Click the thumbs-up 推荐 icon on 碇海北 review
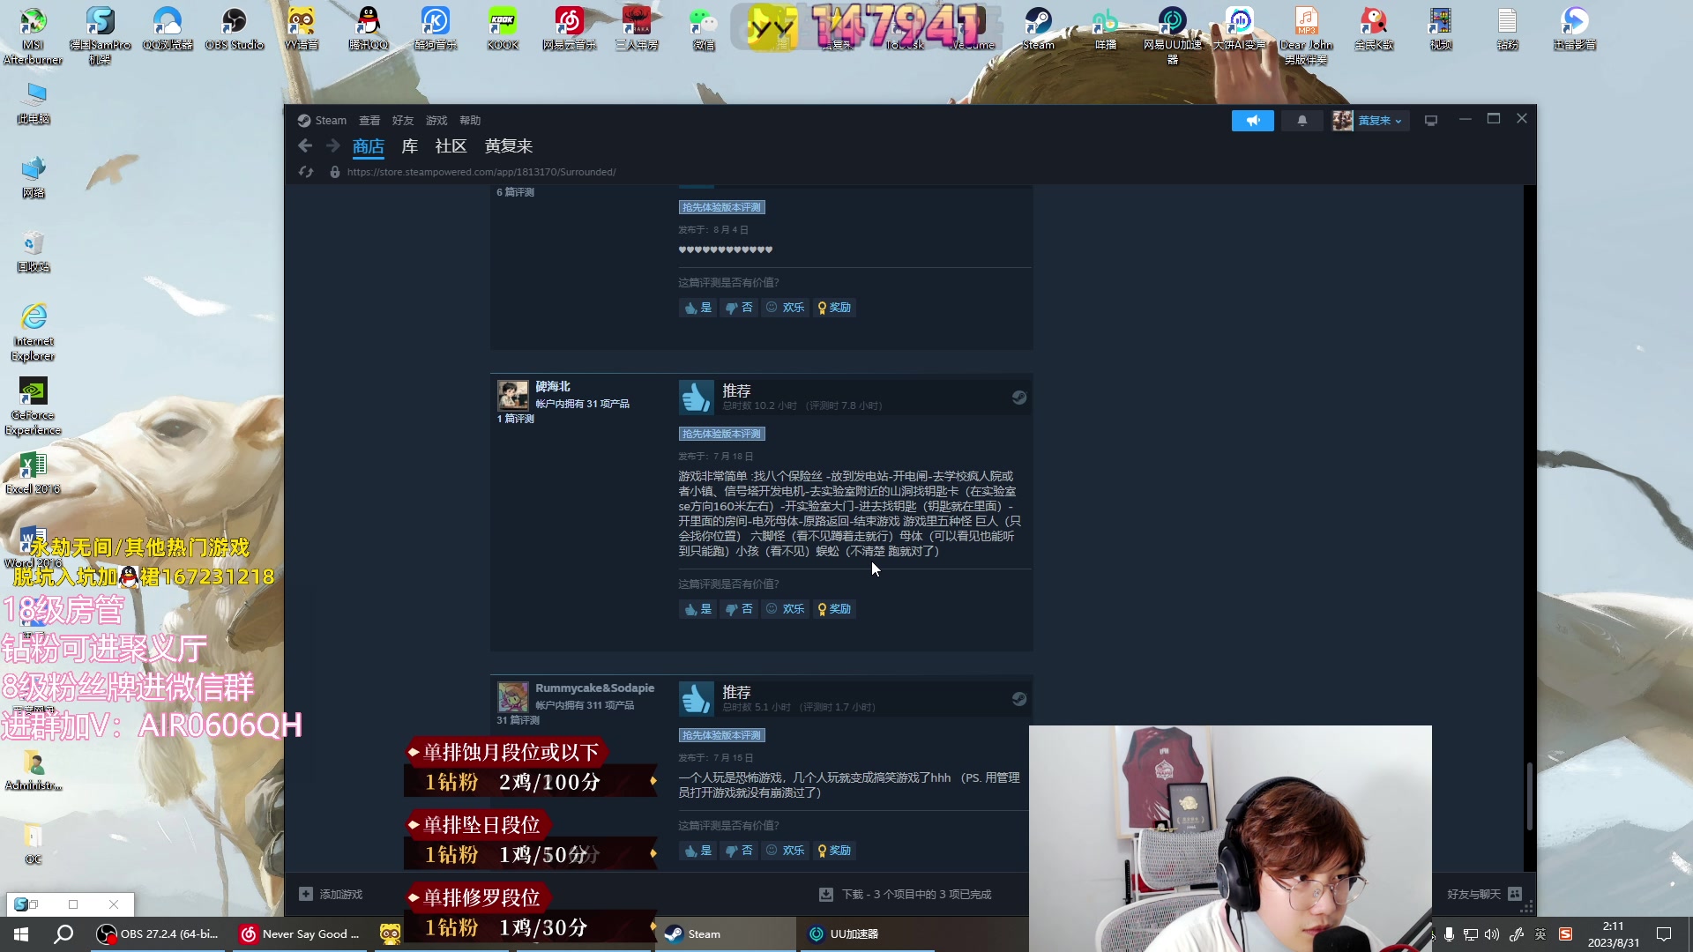The width and height of the screenshot is (1693, 952). tap(696, 398)
